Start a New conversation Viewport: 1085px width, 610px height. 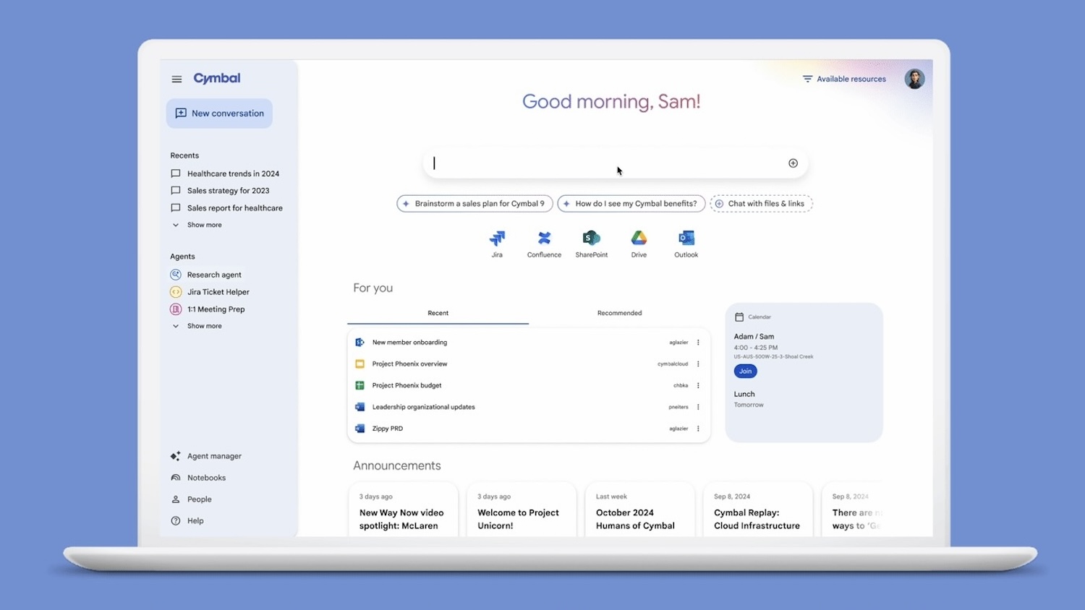pyautogui.click(x=219, y=113)
